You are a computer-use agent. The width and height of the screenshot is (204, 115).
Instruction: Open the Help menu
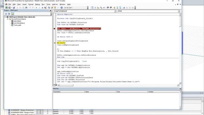(69, 4)
